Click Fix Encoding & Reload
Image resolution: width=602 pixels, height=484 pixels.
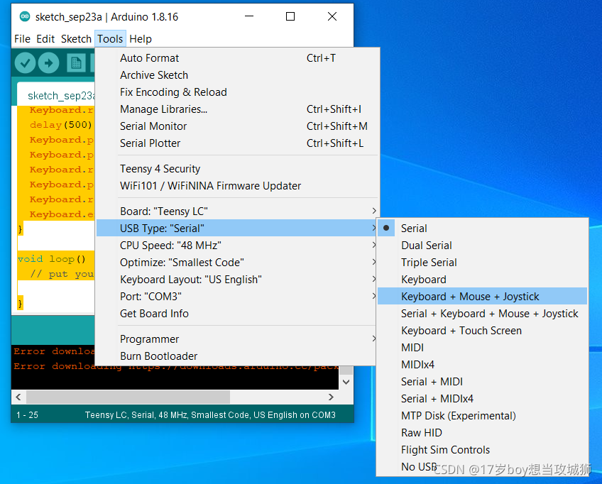pyautogui.click(x=236, y=92)
